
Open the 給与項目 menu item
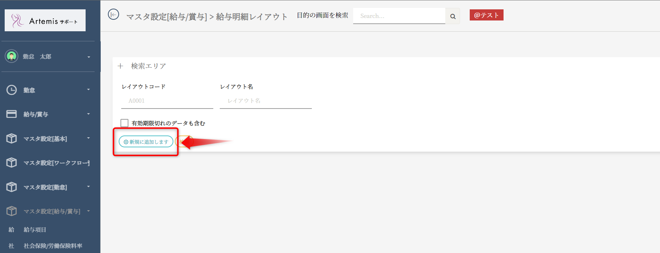35,230
